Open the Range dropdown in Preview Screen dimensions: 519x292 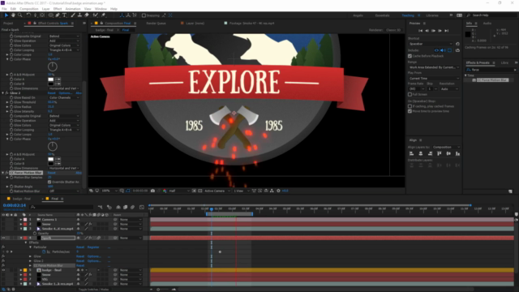(434, 67)
